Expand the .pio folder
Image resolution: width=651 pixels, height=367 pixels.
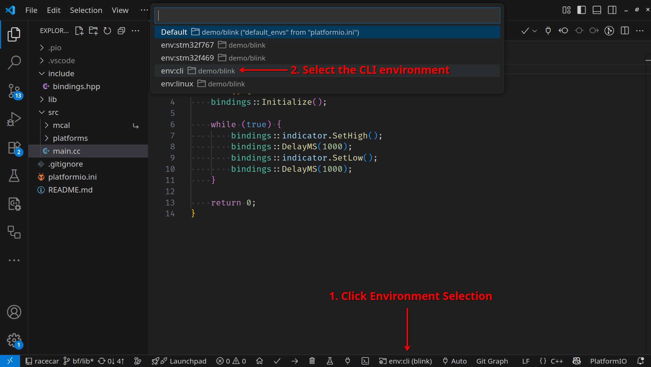tap(54, 48)
